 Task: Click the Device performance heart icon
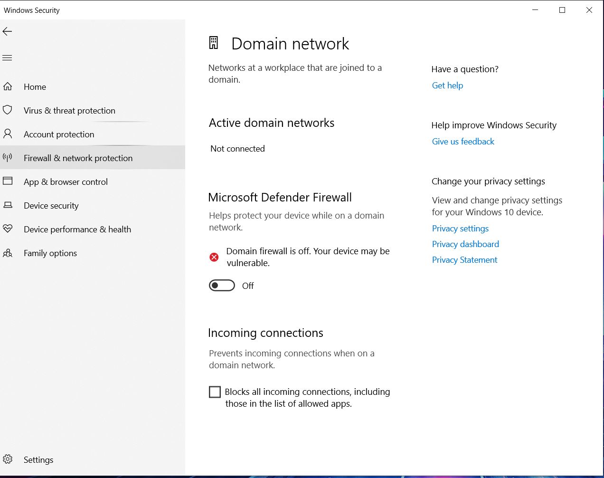point(8,229)
